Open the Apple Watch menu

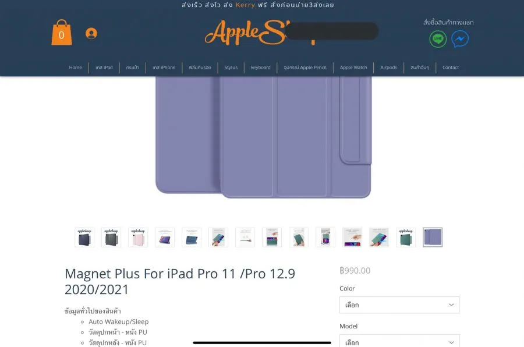point(353,68)
